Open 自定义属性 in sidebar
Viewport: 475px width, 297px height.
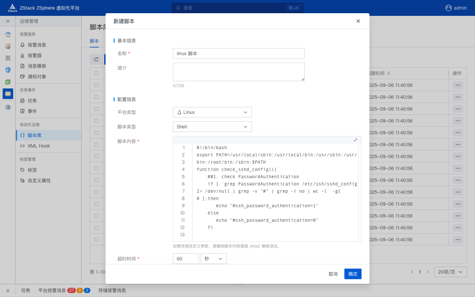39,181
